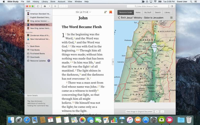
Task: Select English Standard Version in sidebar
Action: pos(38,17)
